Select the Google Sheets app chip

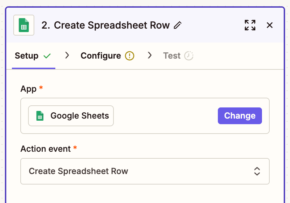tap(71, 116)
